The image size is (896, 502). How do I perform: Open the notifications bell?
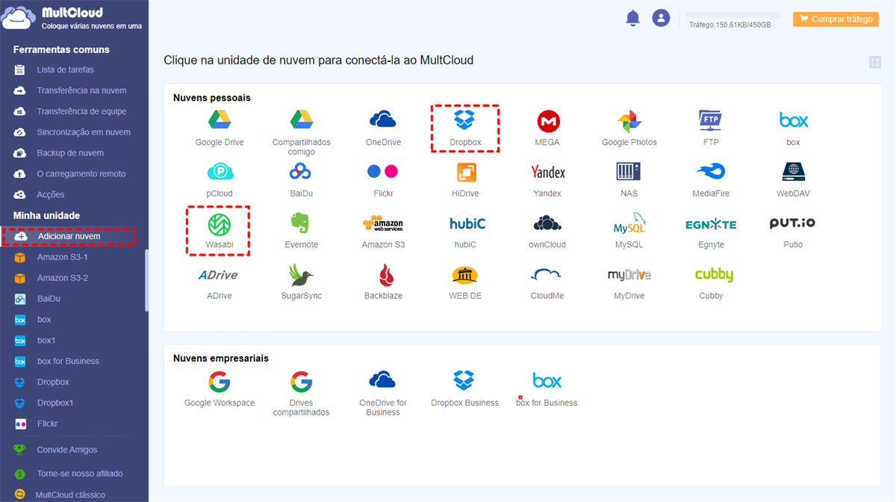[x=633, y=19]
